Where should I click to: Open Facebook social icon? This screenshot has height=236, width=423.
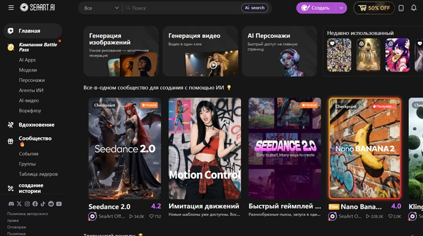pos(35,204)
